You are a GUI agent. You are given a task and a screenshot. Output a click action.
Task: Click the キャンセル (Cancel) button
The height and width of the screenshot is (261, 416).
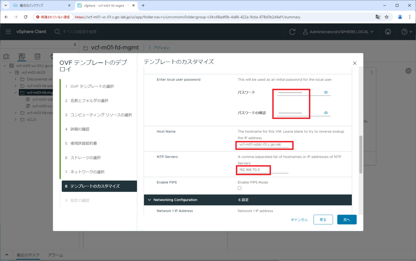pyautogui.click(x=299, y=220)
